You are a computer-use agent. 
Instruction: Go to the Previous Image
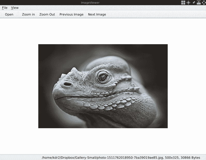click(71, 14)
